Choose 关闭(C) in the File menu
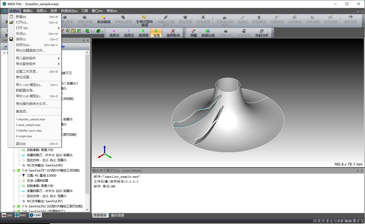Image resolution: width=365 pixels, height=224 pixels. tap(35, 34)
